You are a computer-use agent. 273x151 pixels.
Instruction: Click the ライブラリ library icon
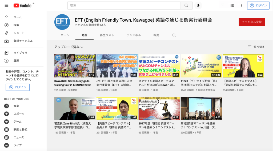point(6,53)
